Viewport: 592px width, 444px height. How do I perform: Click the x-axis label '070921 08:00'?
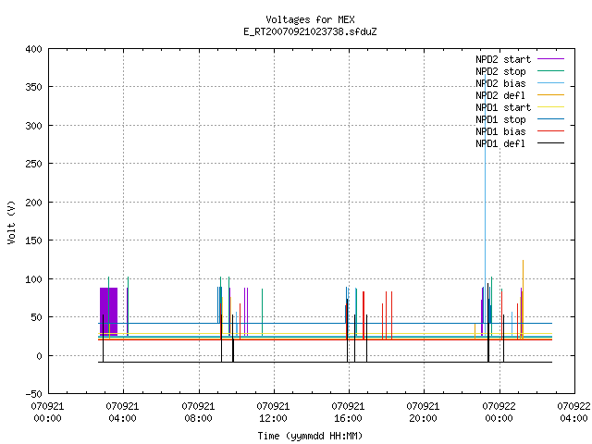(198, 413)
